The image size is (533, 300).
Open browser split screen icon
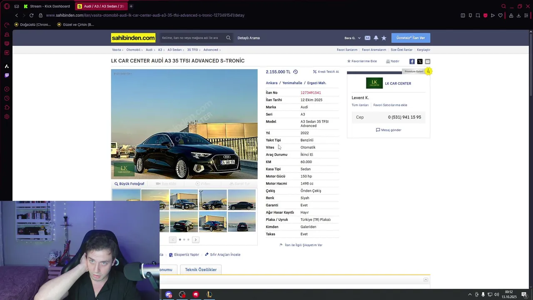[463, 15]
